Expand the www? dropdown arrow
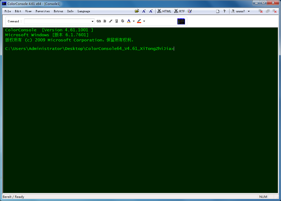This screenshot has height=201, width=281. [249, 11]
